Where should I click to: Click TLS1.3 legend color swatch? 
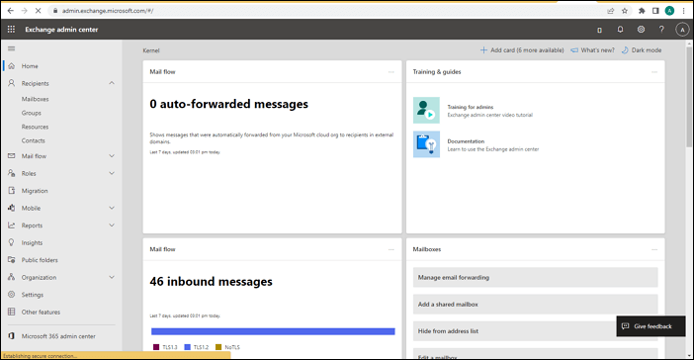[156, 347]
